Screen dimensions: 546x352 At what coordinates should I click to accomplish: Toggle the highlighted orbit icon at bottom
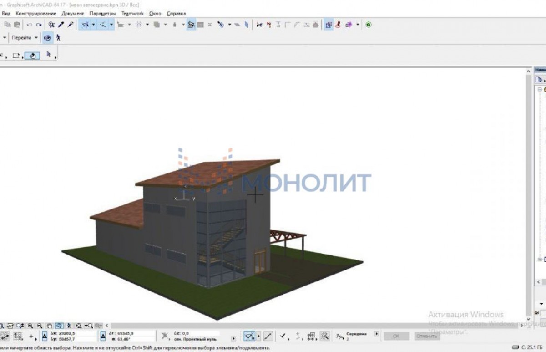[60, 326]
